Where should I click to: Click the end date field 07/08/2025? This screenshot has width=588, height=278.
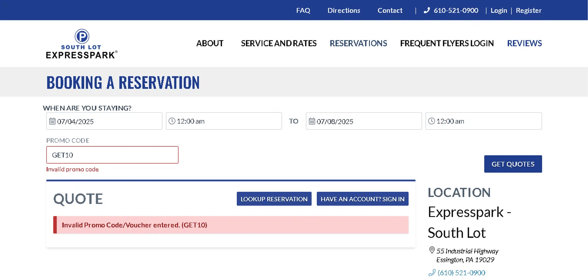364,121
